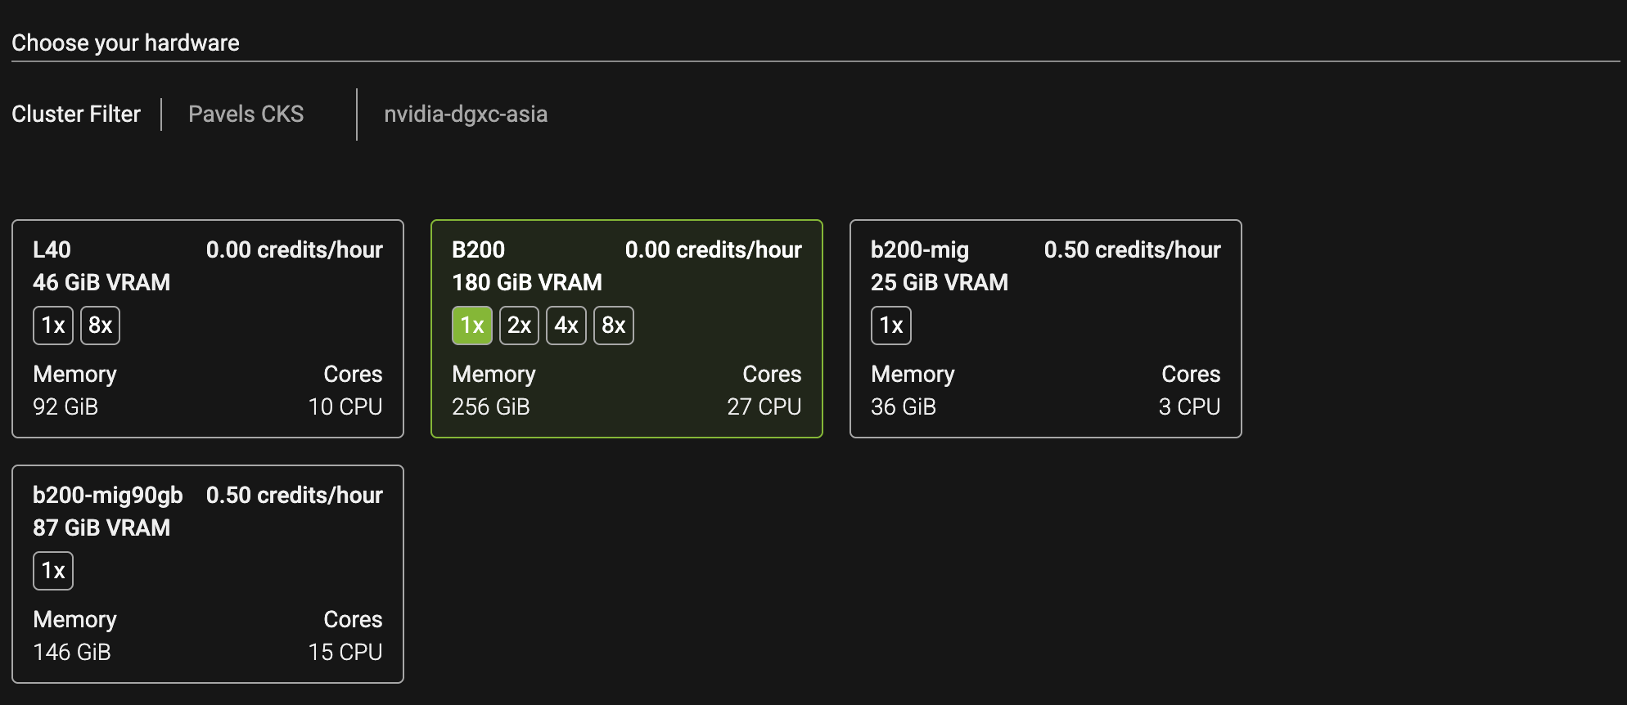Click the Choose your hardware heading
The height and width of the screenshot is (705, 1627).
(125, 43)
